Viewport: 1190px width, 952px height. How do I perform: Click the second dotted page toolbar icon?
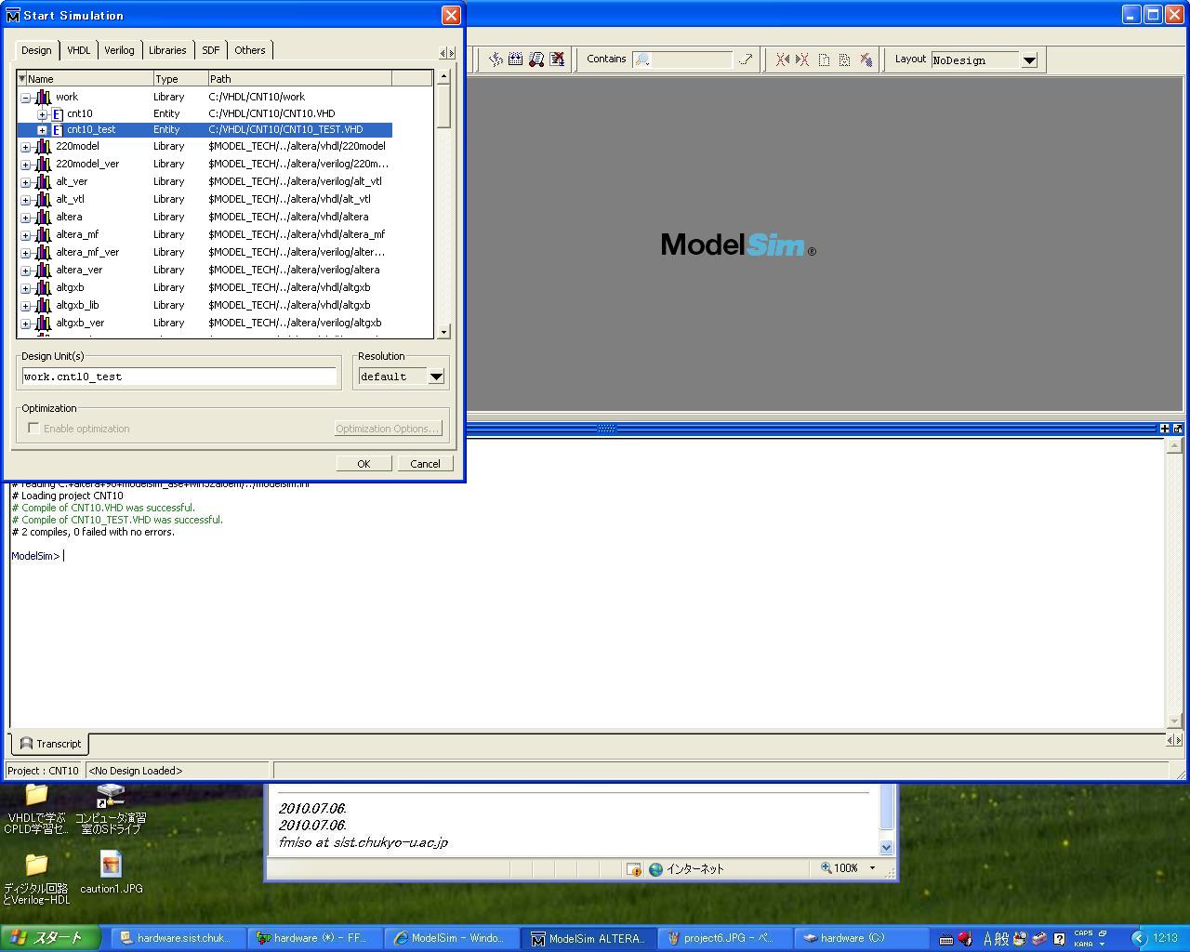point(844,59)
